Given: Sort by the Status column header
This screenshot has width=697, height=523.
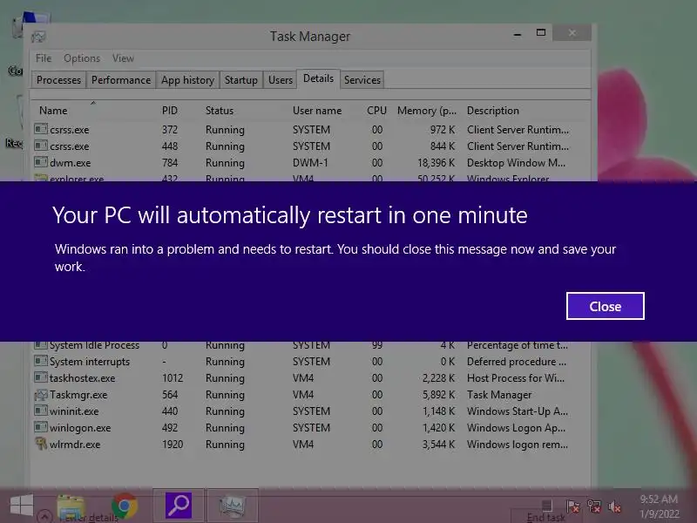Looking at the screenshot, I should click(220, 111).
